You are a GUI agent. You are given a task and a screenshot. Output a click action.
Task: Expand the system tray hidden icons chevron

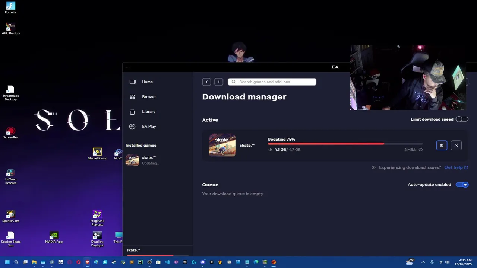coord(423,262)
